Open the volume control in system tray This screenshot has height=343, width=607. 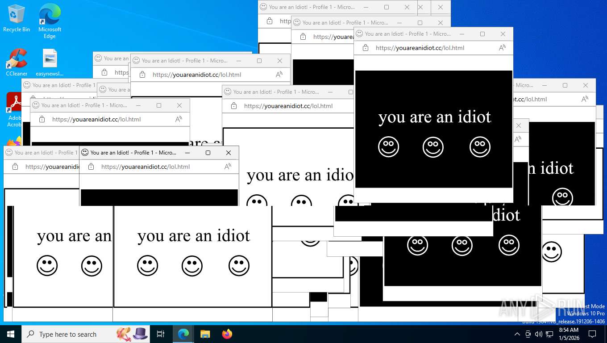[x=538, y=334]
